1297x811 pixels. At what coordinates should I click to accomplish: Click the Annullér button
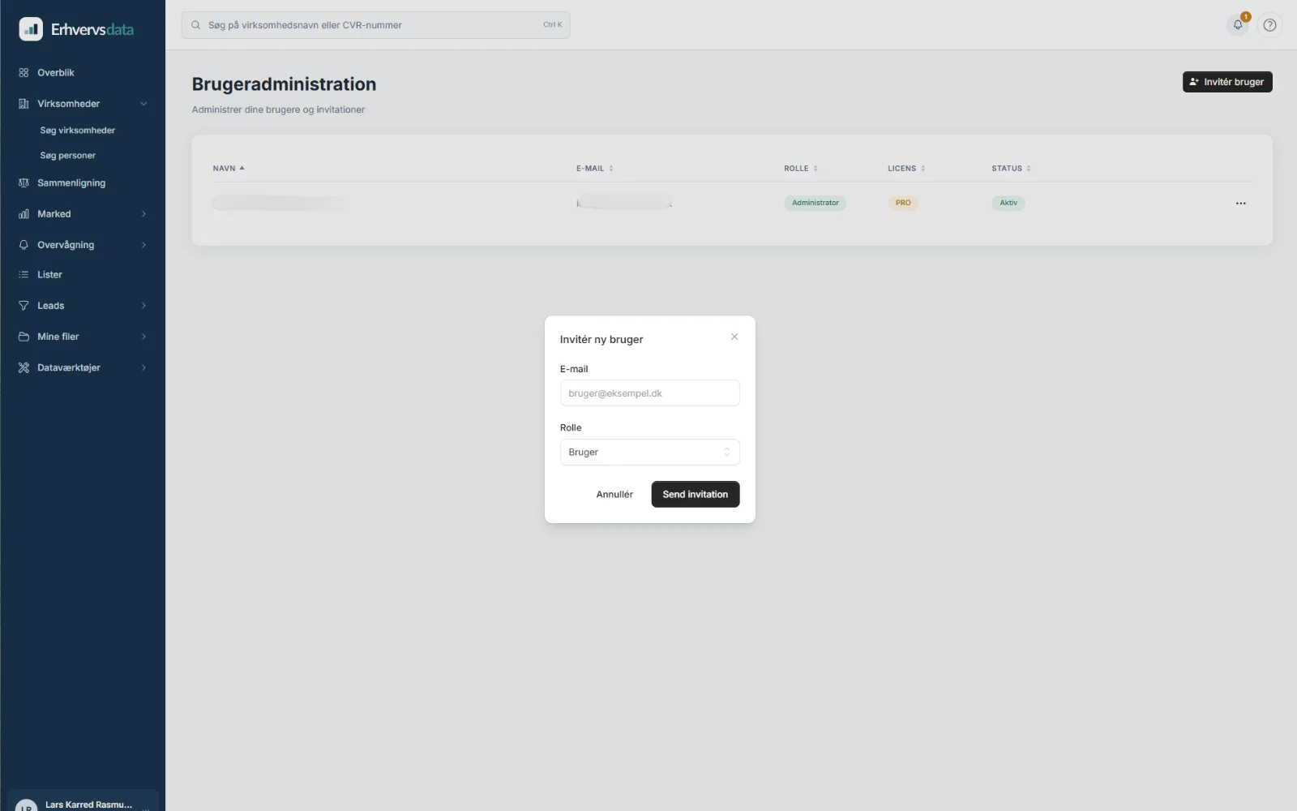tap(614, 495)
